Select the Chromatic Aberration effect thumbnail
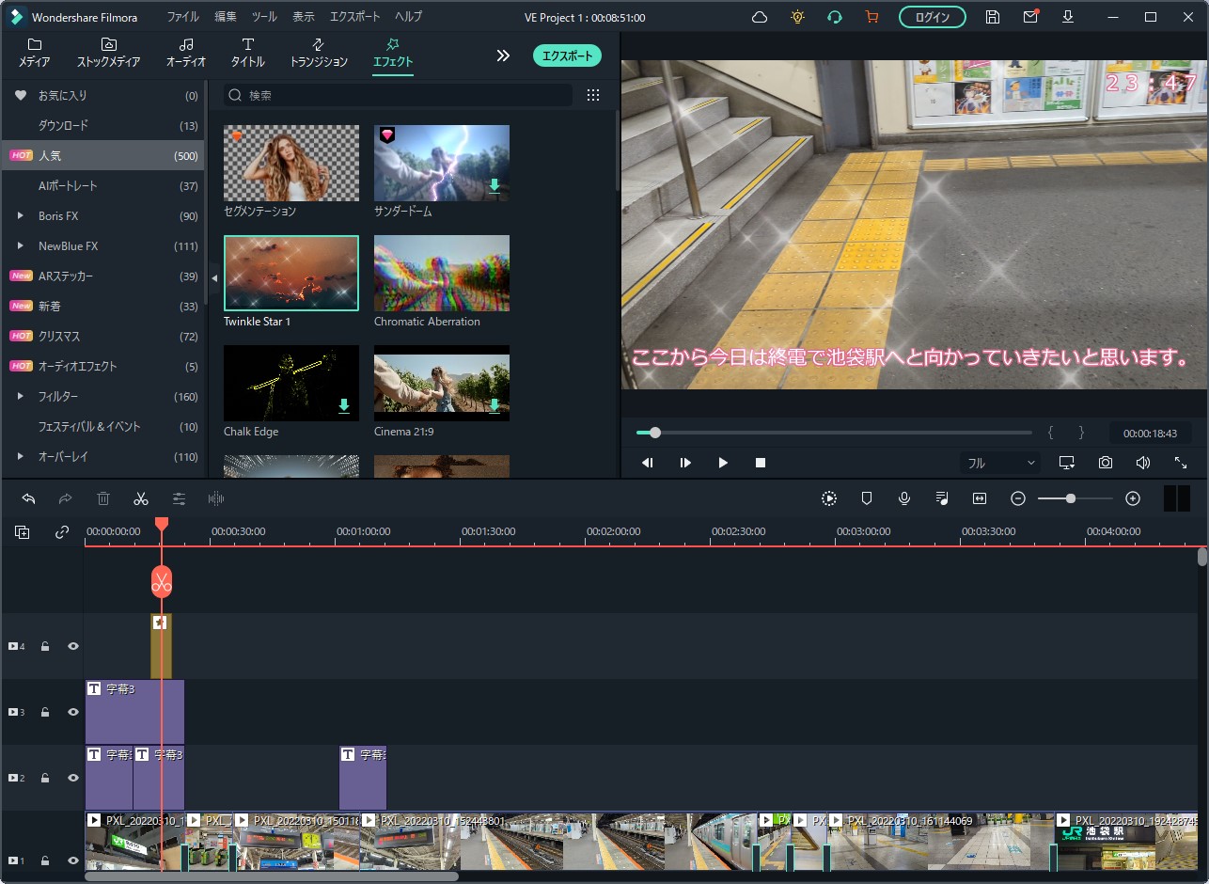This screenshot has height=884, width=1209. (x=442, y=274)
